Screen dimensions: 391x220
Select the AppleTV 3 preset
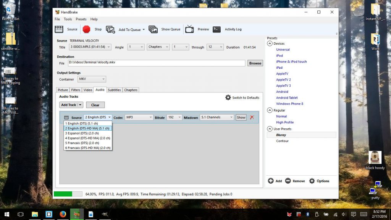[x=283, y=86]
